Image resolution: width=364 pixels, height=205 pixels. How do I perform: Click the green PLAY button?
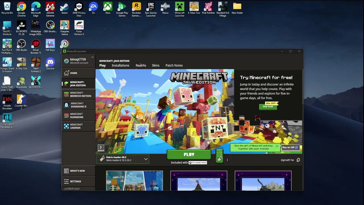coord(189,155)
